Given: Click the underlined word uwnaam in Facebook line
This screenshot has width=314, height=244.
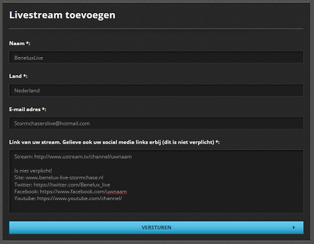Looking at the screenshot, I should point(117,192).
